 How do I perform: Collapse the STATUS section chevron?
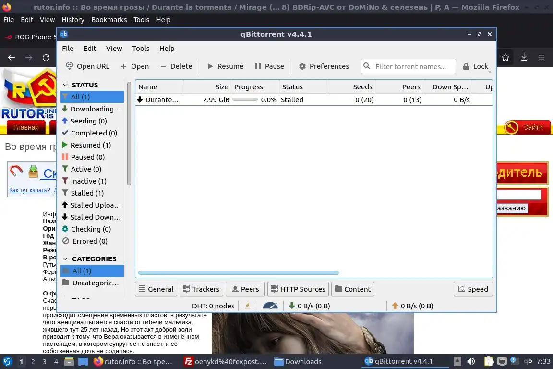coord(65,85)
